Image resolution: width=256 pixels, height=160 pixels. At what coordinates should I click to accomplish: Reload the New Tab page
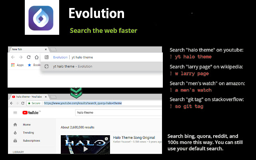click(x=29, y=57)
